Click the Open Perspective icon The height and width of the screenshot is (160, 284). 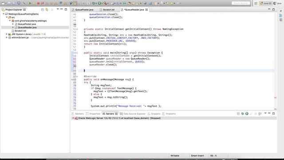[256, 3]
